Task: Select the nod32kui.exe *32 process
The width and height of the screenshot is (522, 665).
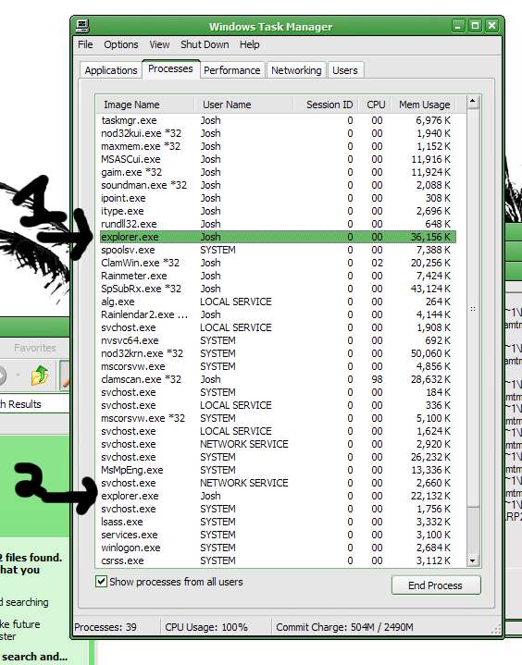Action: tap(278, 133)
